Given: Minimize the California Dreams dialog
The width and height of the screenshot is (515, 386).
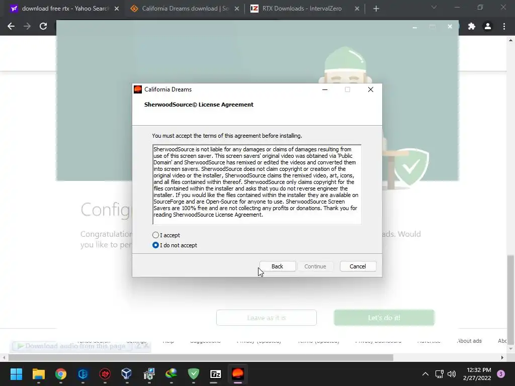Looking at the screenshot, I should click(x=325, y=89).
